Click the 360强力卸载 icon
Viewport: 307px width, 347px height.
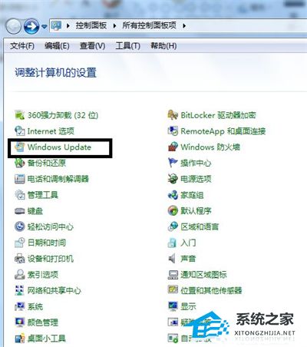click(x=19, y=115)
